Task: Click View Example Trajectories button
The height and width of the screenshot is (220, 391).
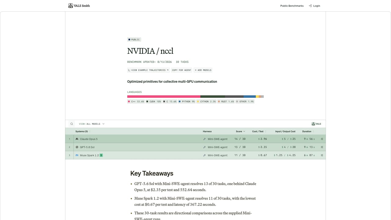Action: tap(148, 70)
